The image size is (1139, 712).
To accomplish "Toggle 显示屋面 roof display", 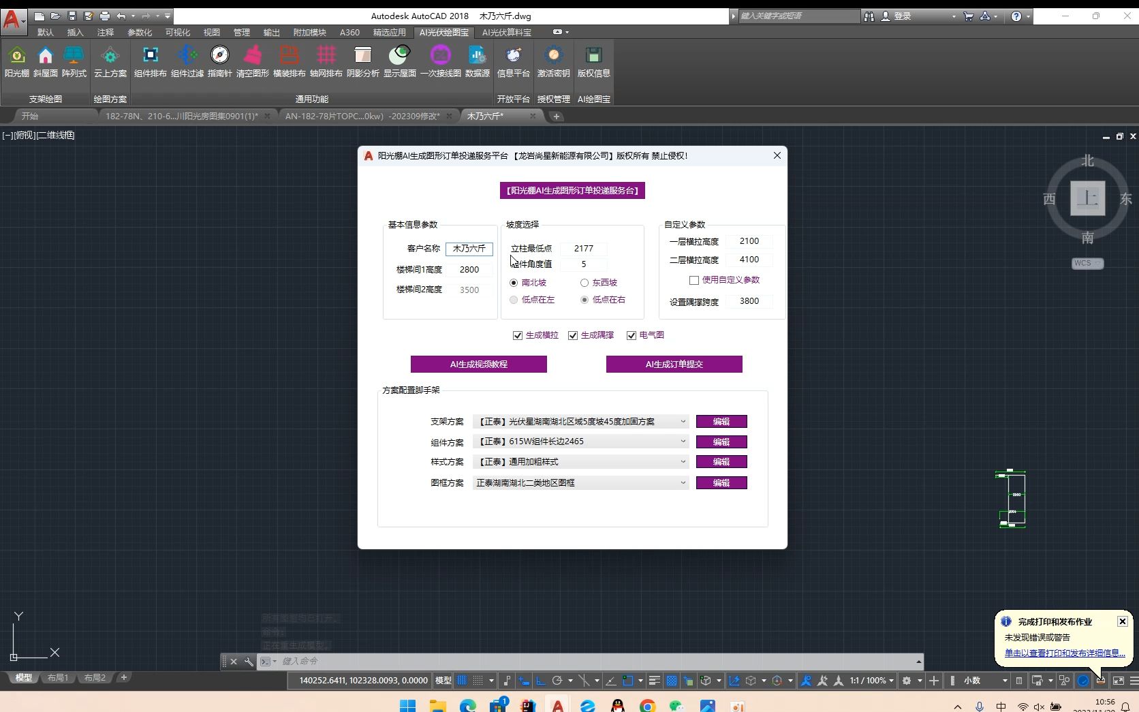I will 400,61.
